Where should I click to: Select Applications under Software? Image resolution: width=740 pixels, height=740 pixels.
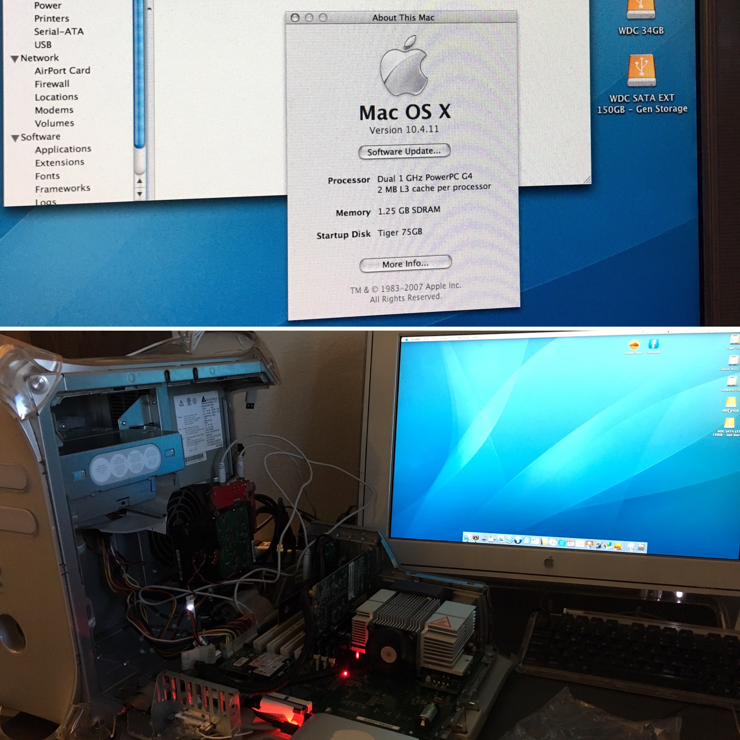(63, 149)
